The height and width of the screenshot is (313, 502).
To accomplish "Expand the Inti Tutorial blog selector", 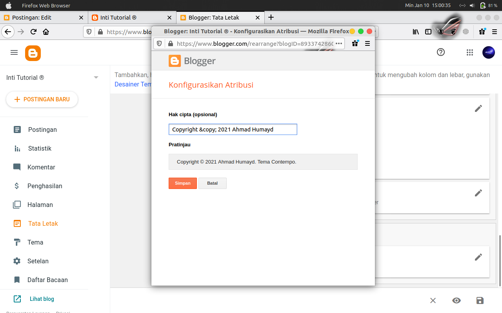I will (x=96, y=77).
